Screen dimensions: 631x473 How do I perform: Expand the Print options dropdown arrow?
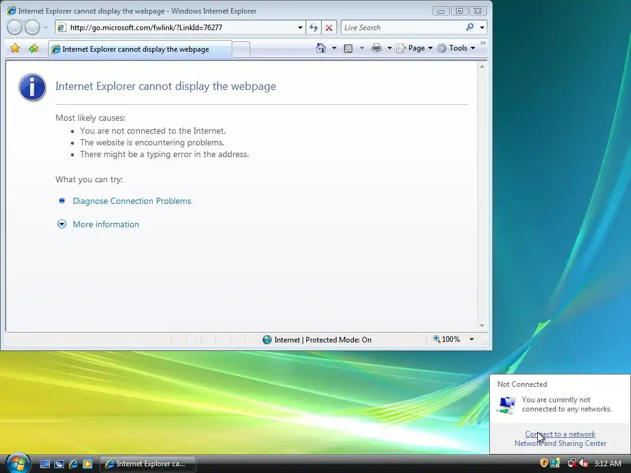click(389, 48)
